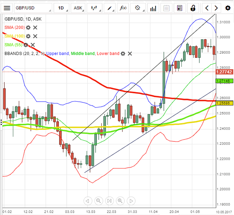
Task: Click the 10.05.2017 date label
Action: 225,212
